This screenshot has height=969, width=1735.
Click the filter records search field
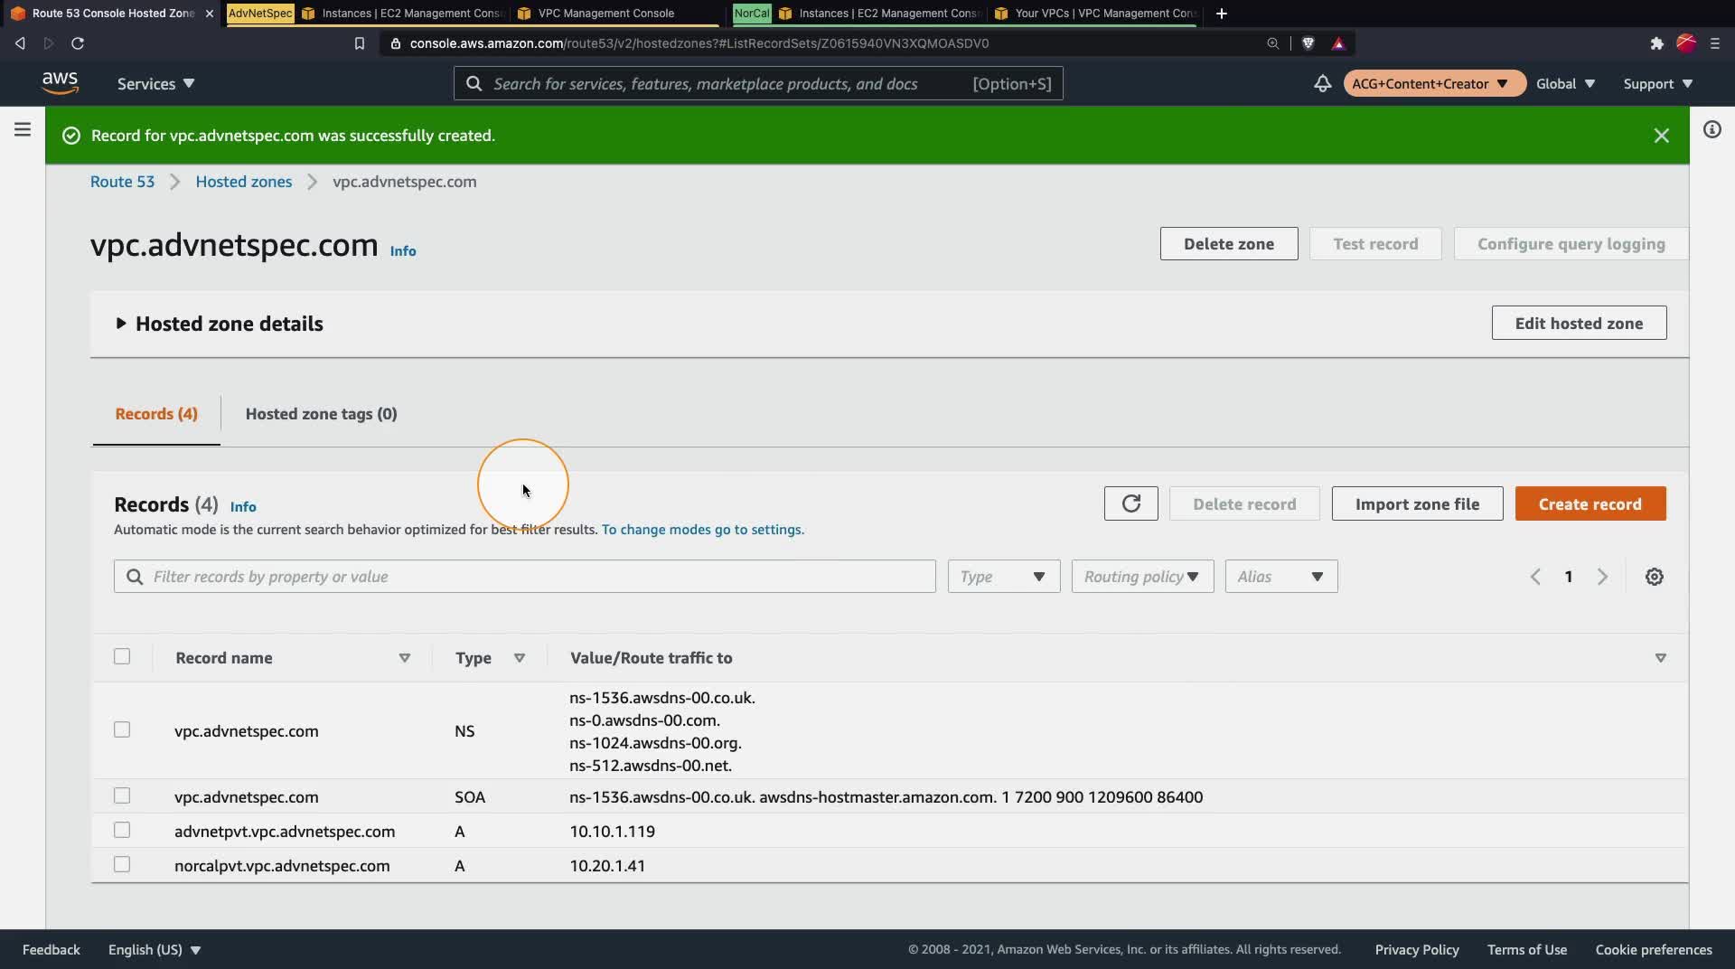[x=524, y=577]
